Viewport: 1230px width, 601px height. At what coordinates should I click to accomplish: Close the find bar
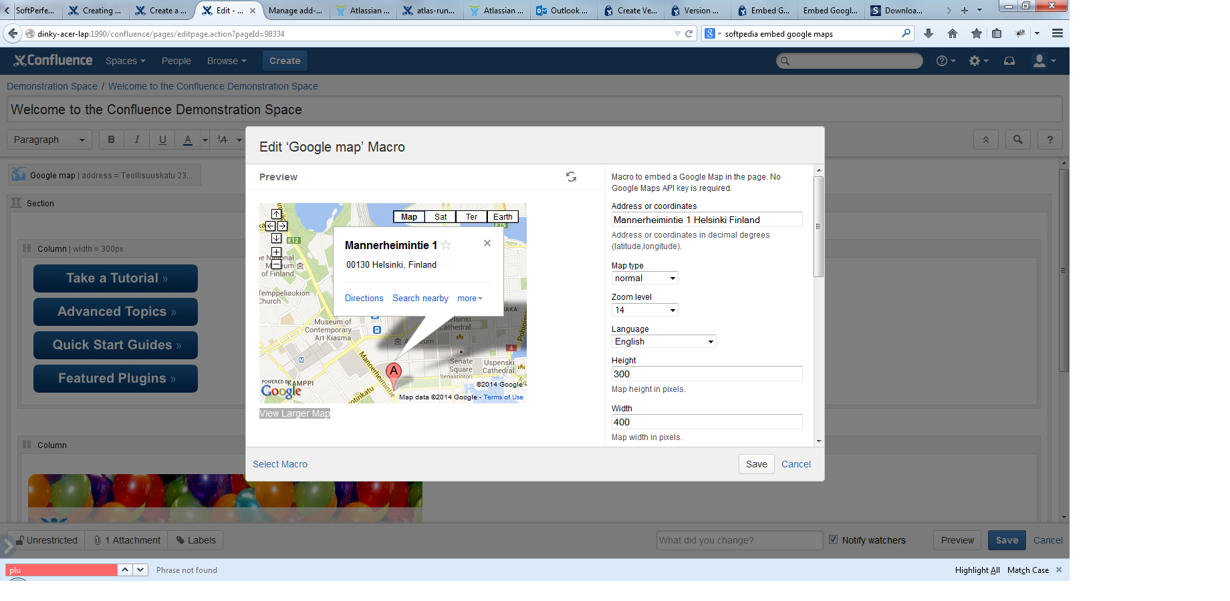1059,570
